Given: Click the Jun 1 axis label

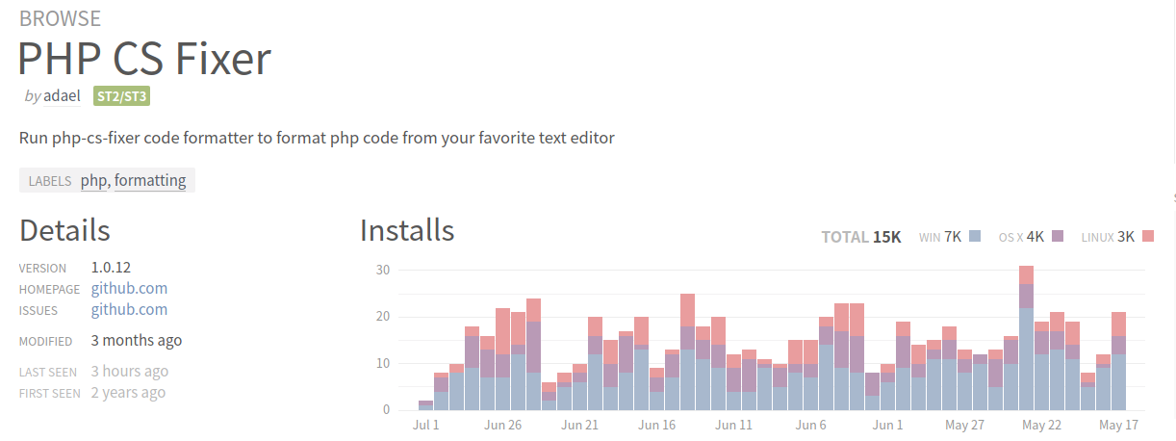Looking at the screenshot, I should pos(888,425).
